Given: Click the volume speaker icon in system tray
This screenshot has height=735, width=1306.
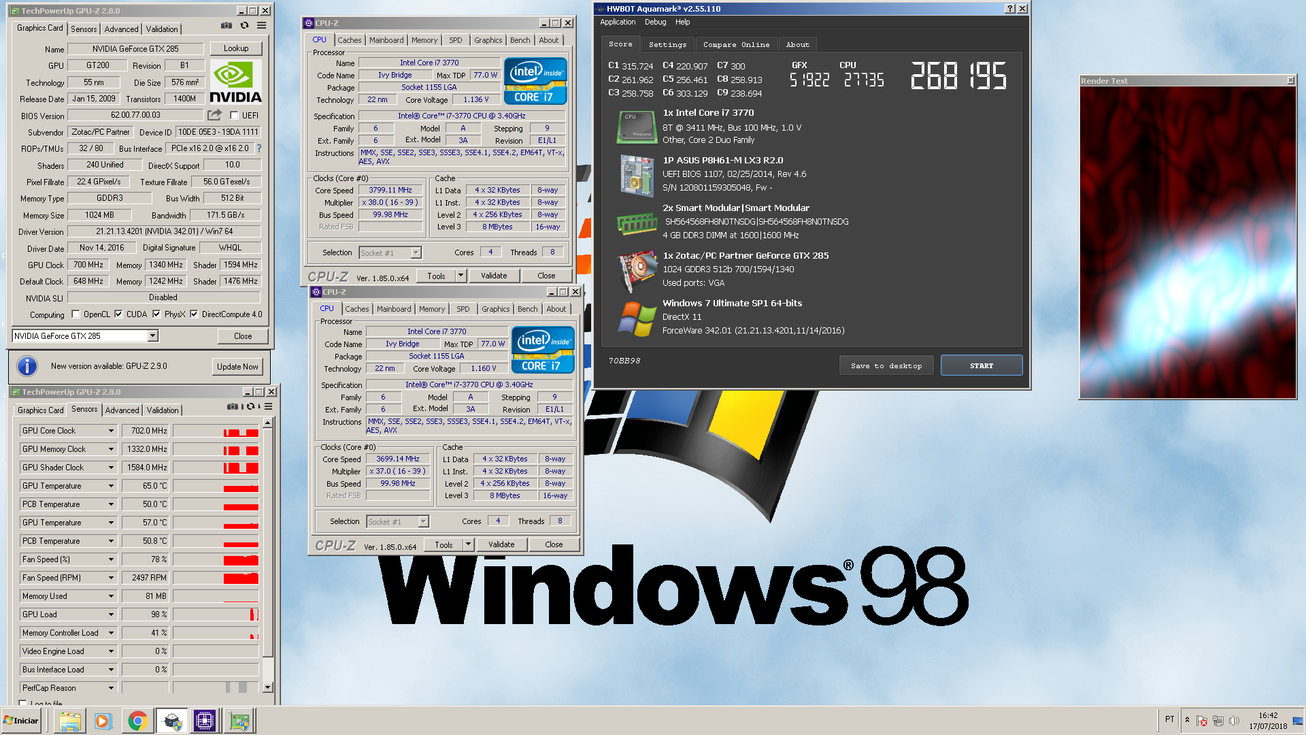Looking at the screenshot, I should (x=1234, y=721).
